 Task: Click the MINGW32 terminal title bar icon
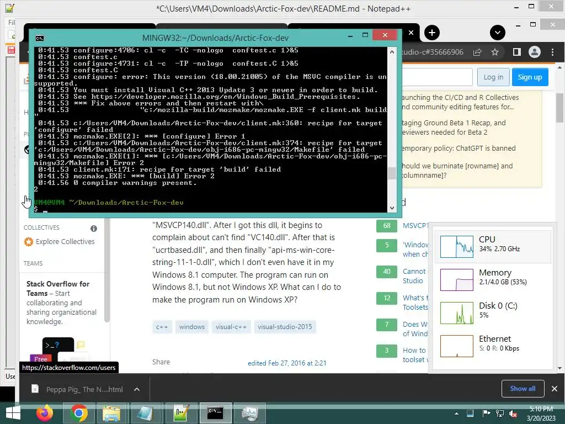40,38
